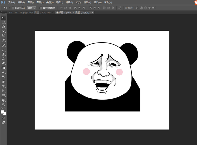The height and width of the screenshot is (145, 197).
Task: Align right edges of layers
Action: [83, 8]
